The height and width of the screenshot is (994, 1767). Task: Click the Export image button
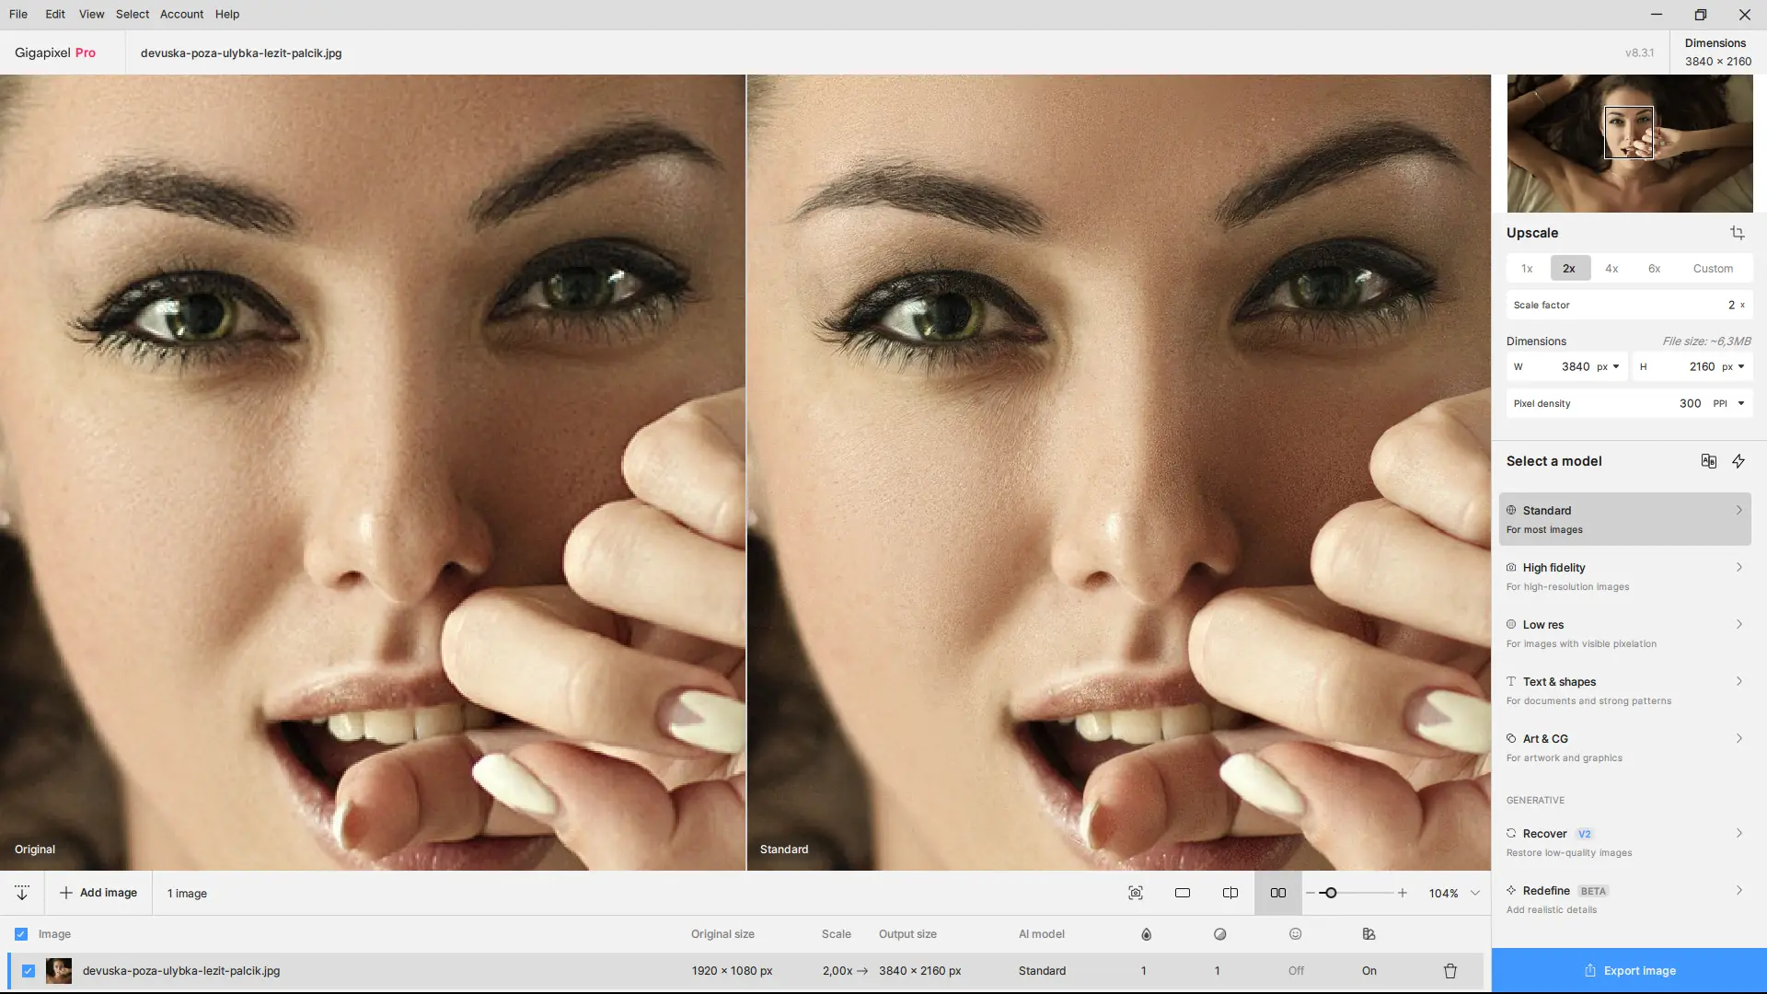pos(1629,971)
